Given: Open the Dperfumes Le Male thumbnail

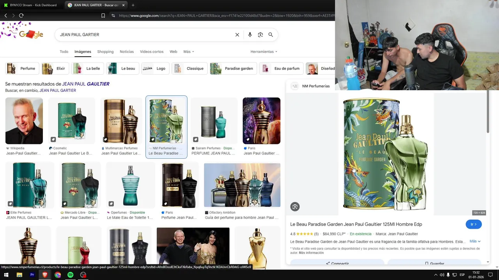Looking at the screenshot, I should [x=131, y=185].
